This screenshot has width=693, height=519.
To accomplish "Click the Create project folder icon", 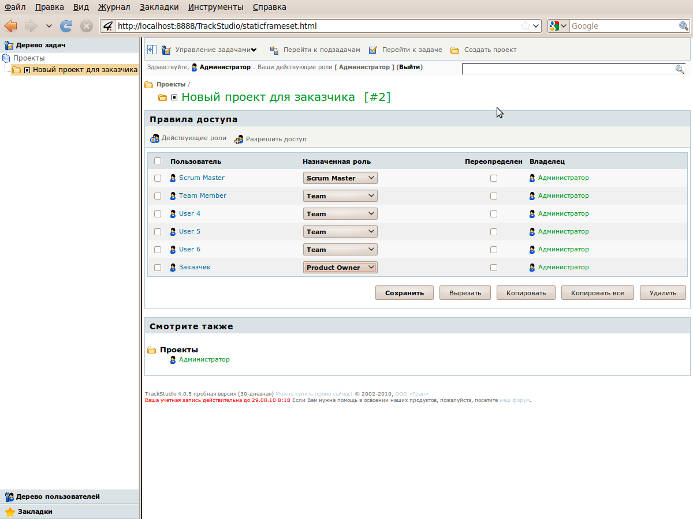I will point(455,50).
